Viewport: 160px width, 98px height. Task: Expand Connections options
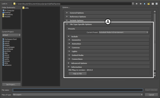pos(108,59)
